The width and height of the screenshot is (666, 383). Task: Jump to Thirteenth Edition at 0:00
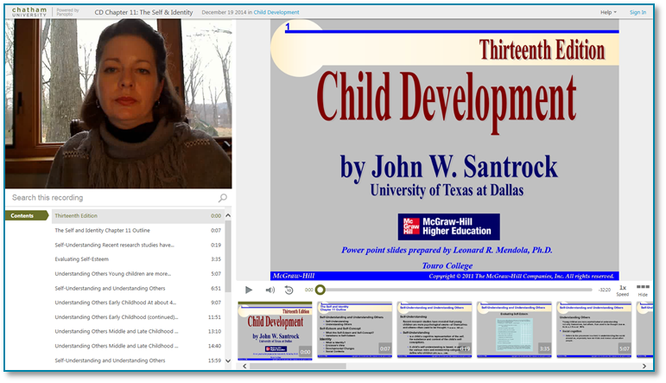[x=137, y=216]
